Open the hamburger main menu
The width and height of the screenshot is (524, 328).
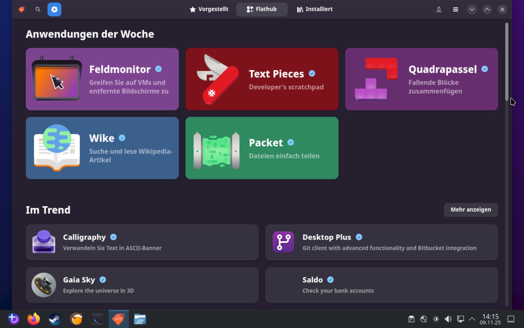(455, 9)
